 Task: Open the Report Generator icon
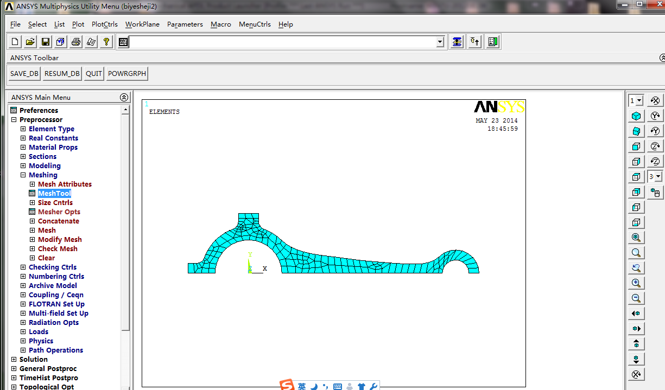point(91,42)
